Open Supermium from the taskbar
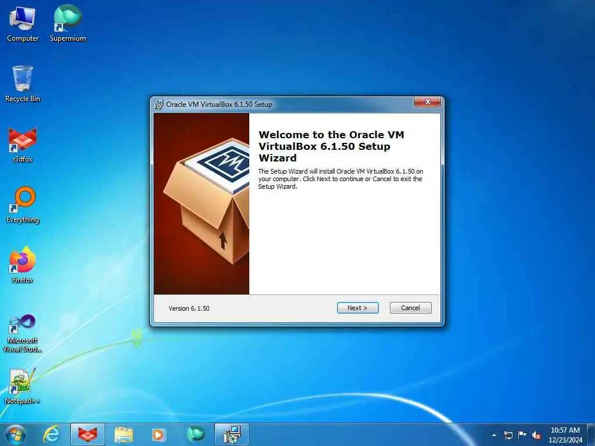This screenshot has width=595, height=446. click(x=195, y=434)
